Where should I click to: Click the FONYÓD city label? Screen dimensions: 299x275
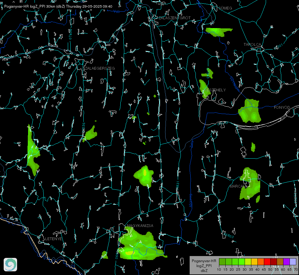(282, 108)
